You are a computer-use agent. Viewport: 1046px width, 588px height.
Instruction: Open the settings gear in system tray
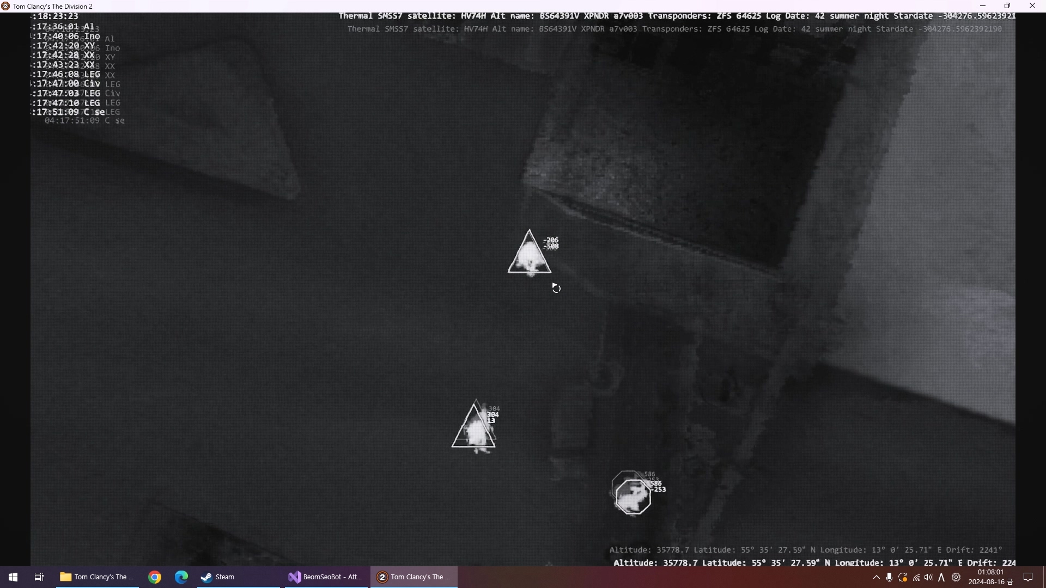pyautogui.click(x=956, y=578)
